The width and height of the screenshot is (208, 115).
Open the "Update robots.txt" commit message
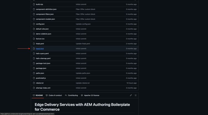(x=83, y=83)
